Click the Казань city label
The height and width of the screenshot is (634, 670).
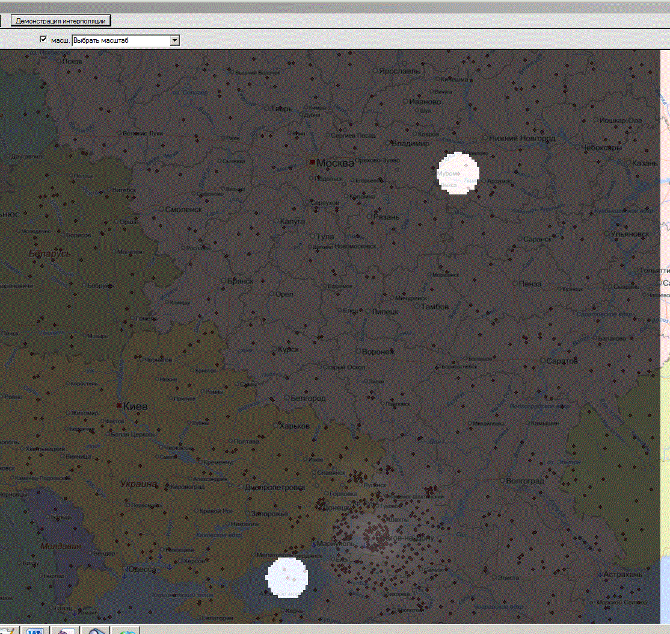click(645, 163)
